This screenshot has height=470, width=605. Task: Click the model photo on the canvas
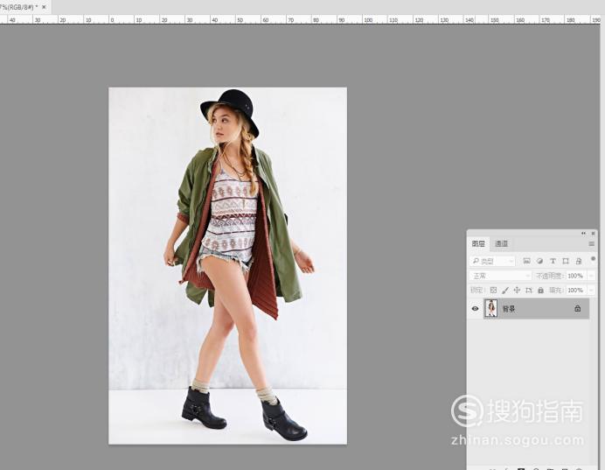tap(227, 266)
